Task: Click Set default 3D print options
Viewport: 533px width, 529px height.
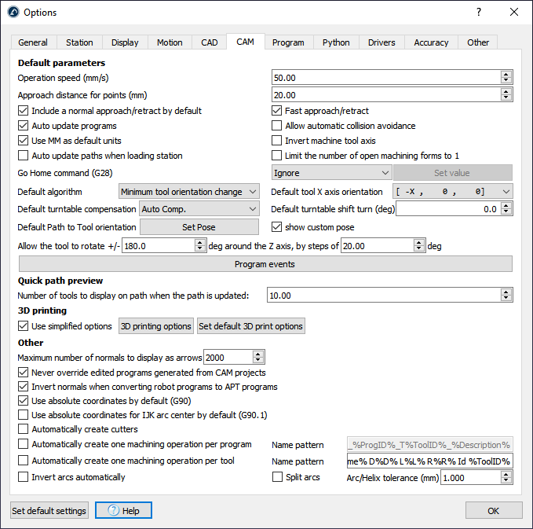Action: pyautogui.click(x=250, y=326)
